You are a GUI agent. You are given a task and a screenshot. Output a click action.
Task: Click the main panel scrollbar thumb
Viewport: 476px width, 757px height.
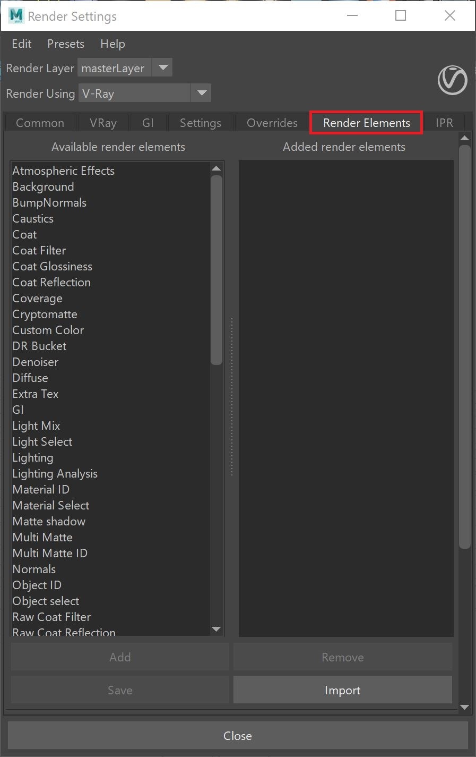(465, 346)
